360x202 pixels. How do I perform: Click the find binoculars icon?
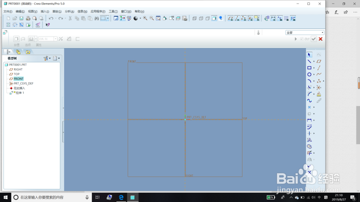[x=96, y=18]
